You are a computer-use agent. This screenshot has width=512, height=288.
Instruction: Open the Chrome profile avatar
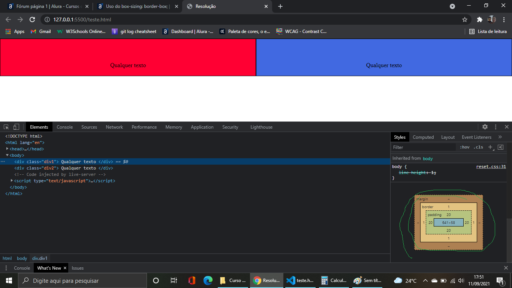pos(492,19)
